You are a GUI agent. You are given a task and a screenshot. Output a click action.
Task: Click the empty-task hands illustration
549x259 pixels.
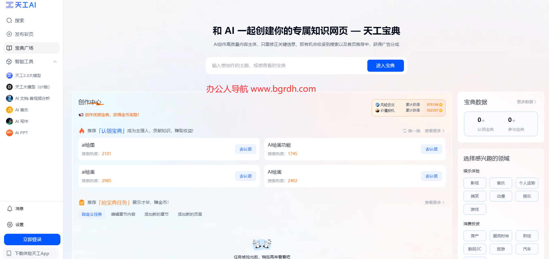(x=262, y=244)
